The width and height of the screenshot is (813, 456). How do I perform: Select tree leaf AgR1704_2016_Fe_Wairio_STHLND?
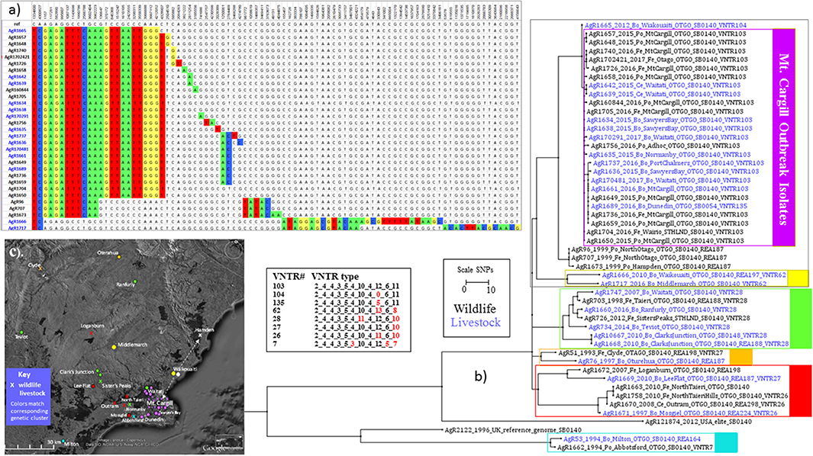click(x=665, y=232)
